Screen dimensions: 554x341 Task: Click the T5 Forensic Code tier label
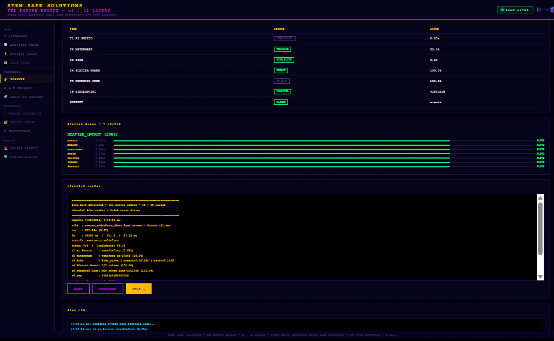tap(85, 81)
